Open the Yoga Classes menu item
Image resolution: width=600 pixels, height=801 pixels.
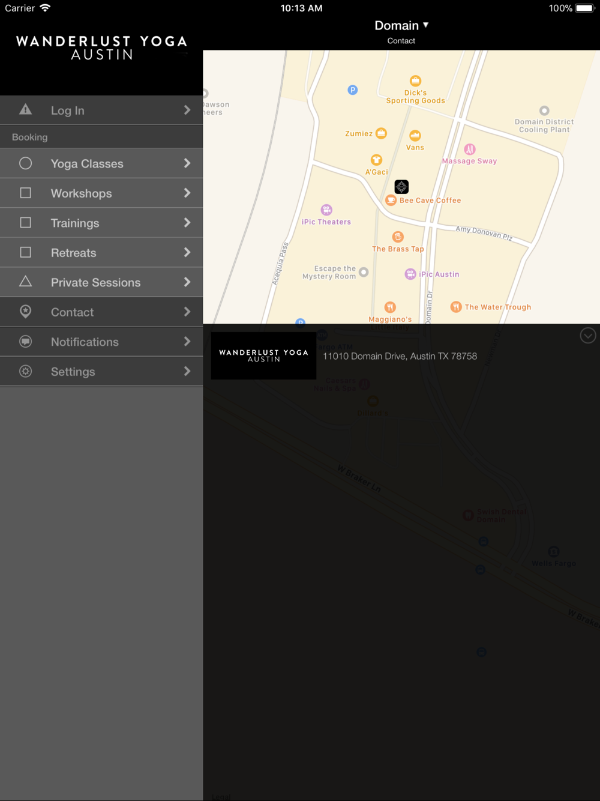[101, 163]
